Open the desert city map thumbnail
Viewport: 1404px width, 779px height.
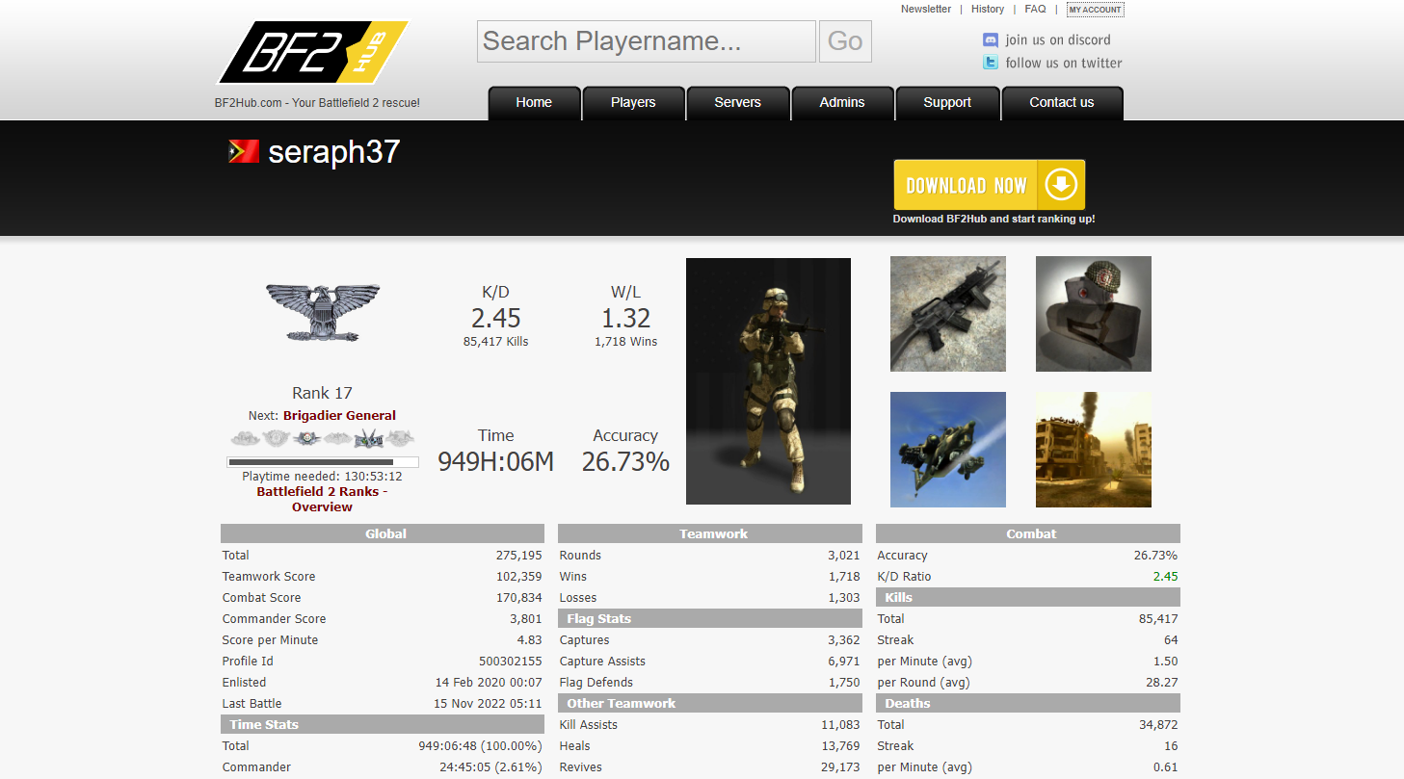[x=1094, y=450]
